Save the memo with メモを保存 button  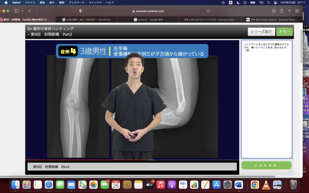click(266, 166)
